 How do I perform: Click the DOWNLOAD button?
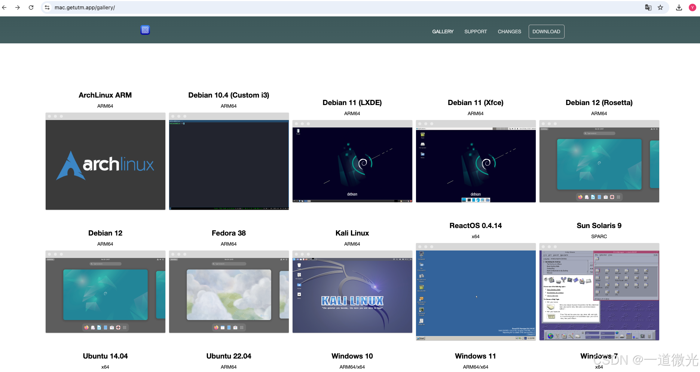(x=546, y=32)
